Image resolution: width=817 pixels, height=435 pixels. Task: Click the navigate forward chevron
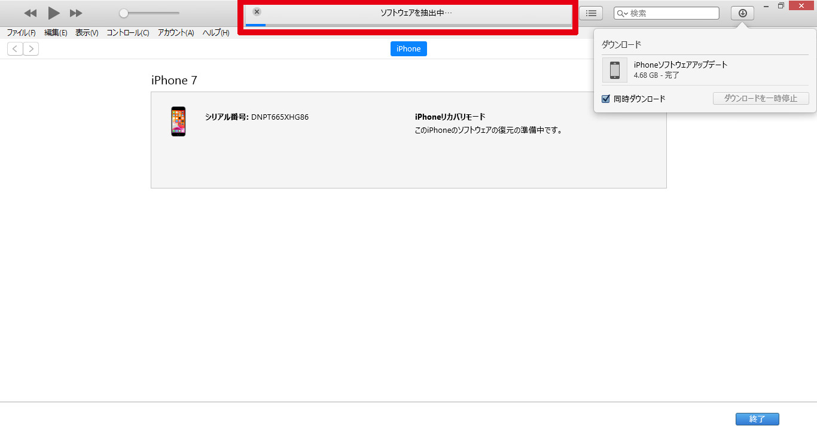(31, 49)
